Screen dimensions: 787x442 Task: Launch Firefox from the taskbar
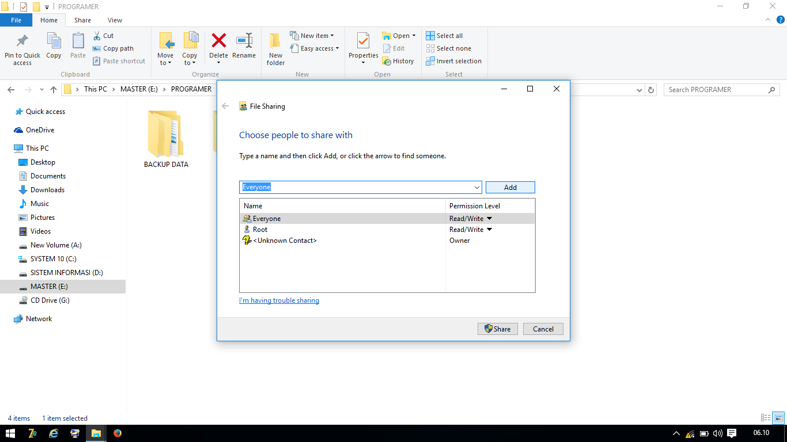(x=118, y=433)
